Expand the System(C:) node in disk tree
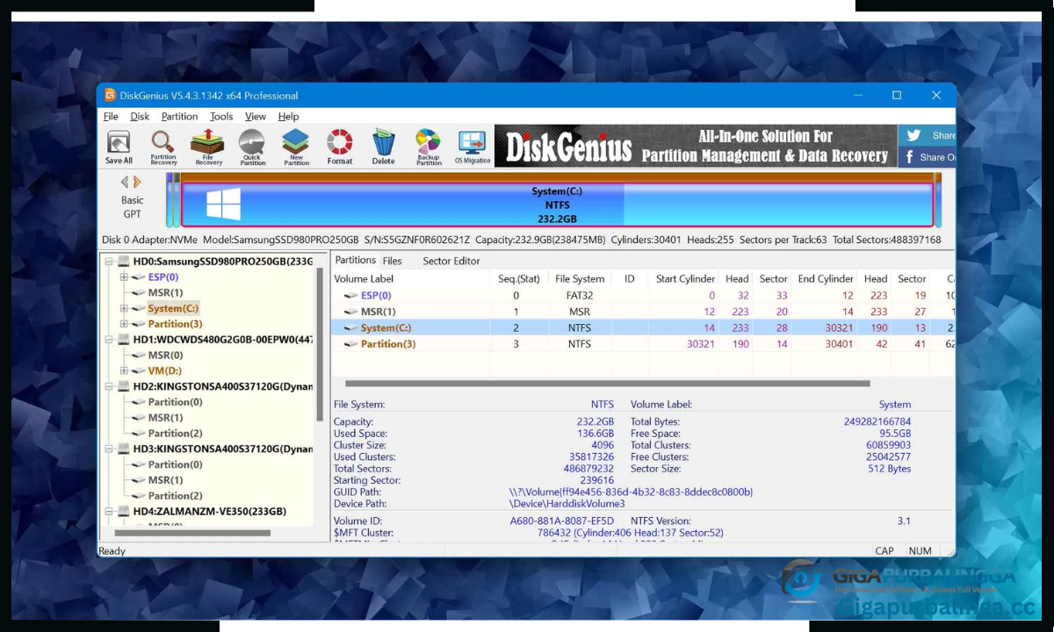1054x632 pixels. coord(124,309)
